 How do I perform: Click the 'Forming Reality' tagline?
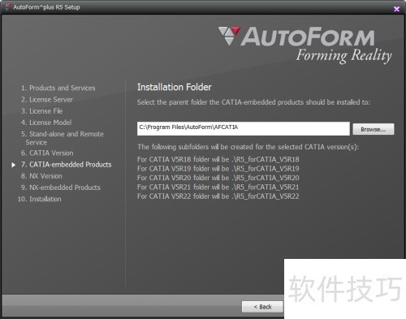pos(343,56)
